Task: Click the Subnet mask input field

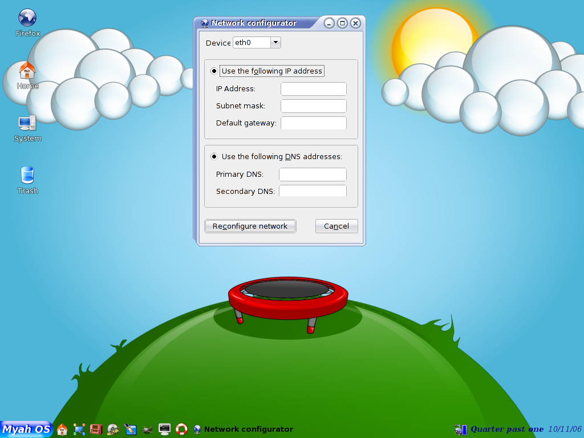Action: [314, 106]
